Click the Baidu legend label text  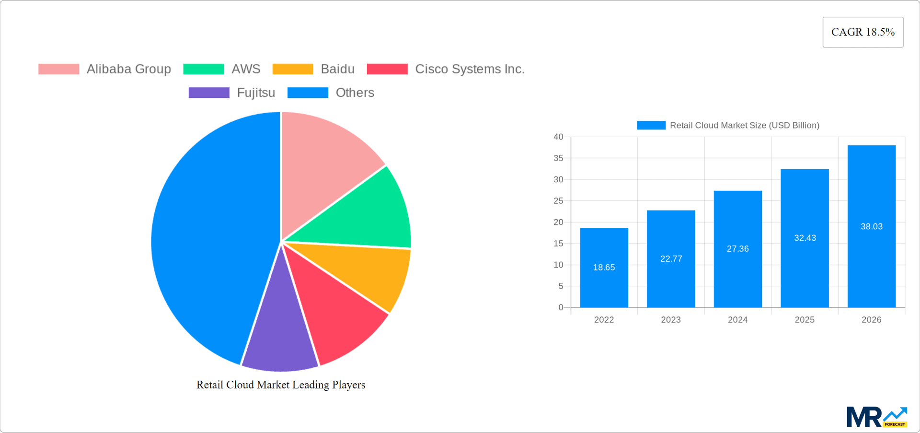[x=338, y=69]
